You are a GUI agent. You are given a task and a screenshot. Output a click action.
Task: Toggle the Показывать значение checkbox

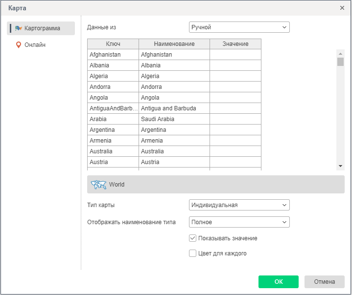193,238
